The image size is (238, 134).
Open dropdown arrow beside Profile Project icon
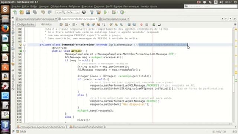pyautogui.click(x=126, y=12)
